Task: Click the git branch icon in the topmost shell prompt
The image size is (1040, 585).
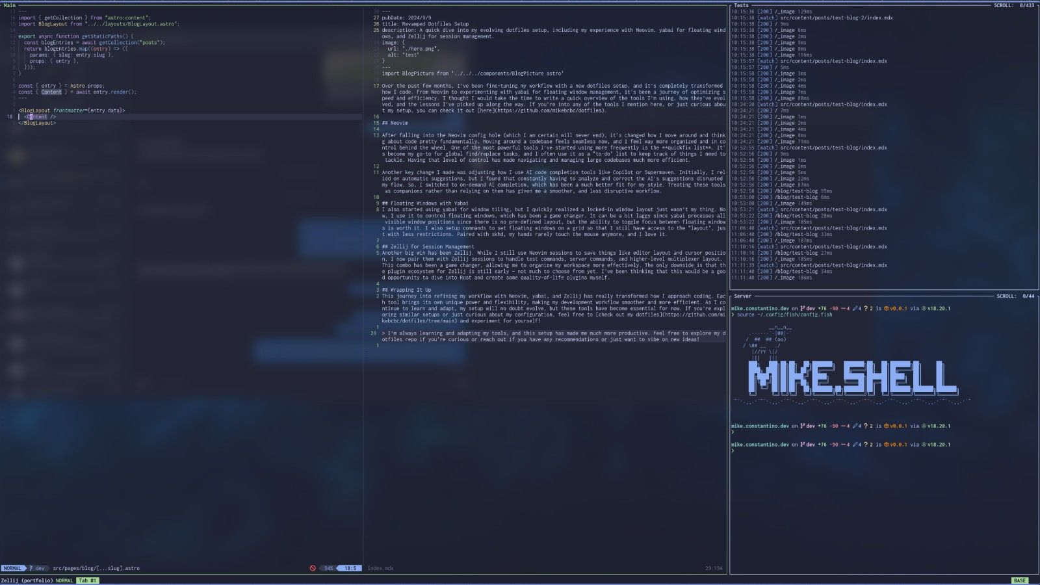Action: click(x=803, y=309)
